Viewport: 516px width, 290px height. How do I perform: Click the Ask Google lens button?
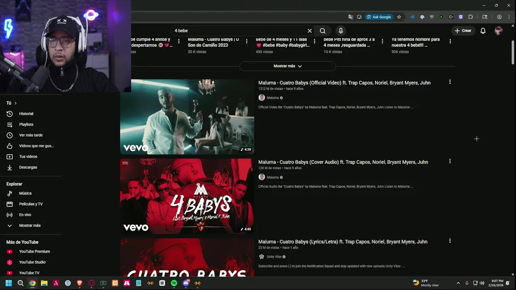[x=379, y=17]
